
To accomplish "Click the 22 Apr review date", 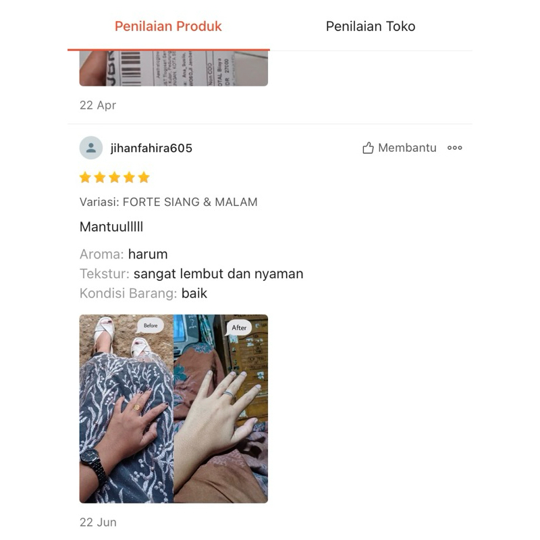I will coord(98,105).
